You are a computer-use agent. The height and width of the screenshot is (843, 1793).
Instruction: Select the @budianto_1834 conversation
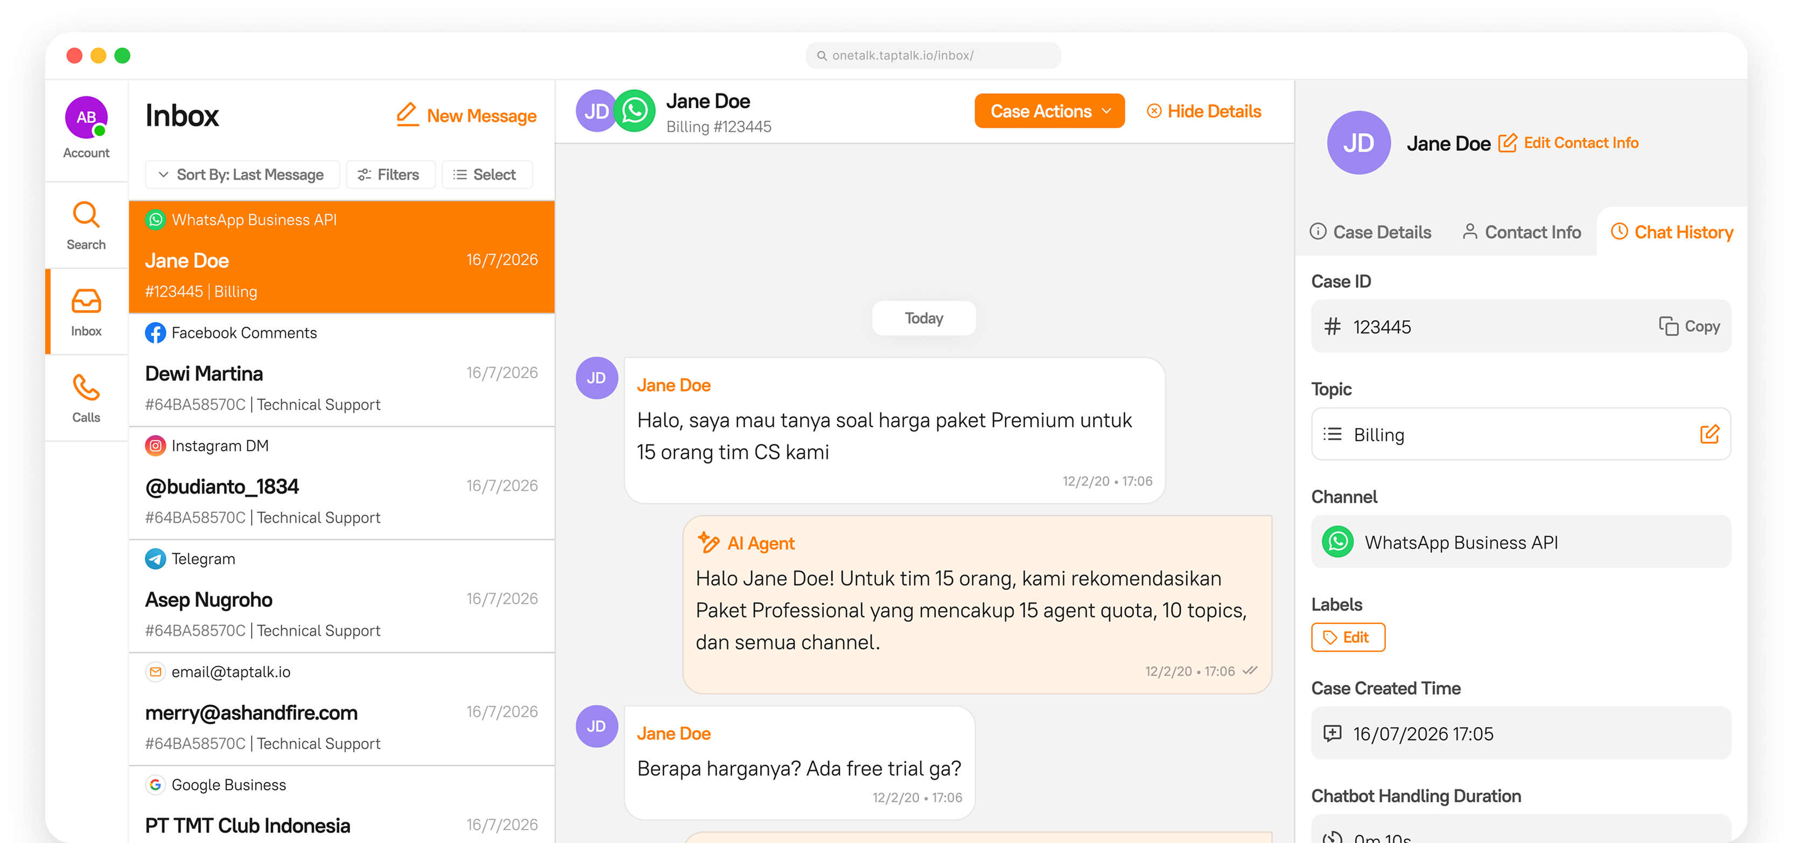342,484
